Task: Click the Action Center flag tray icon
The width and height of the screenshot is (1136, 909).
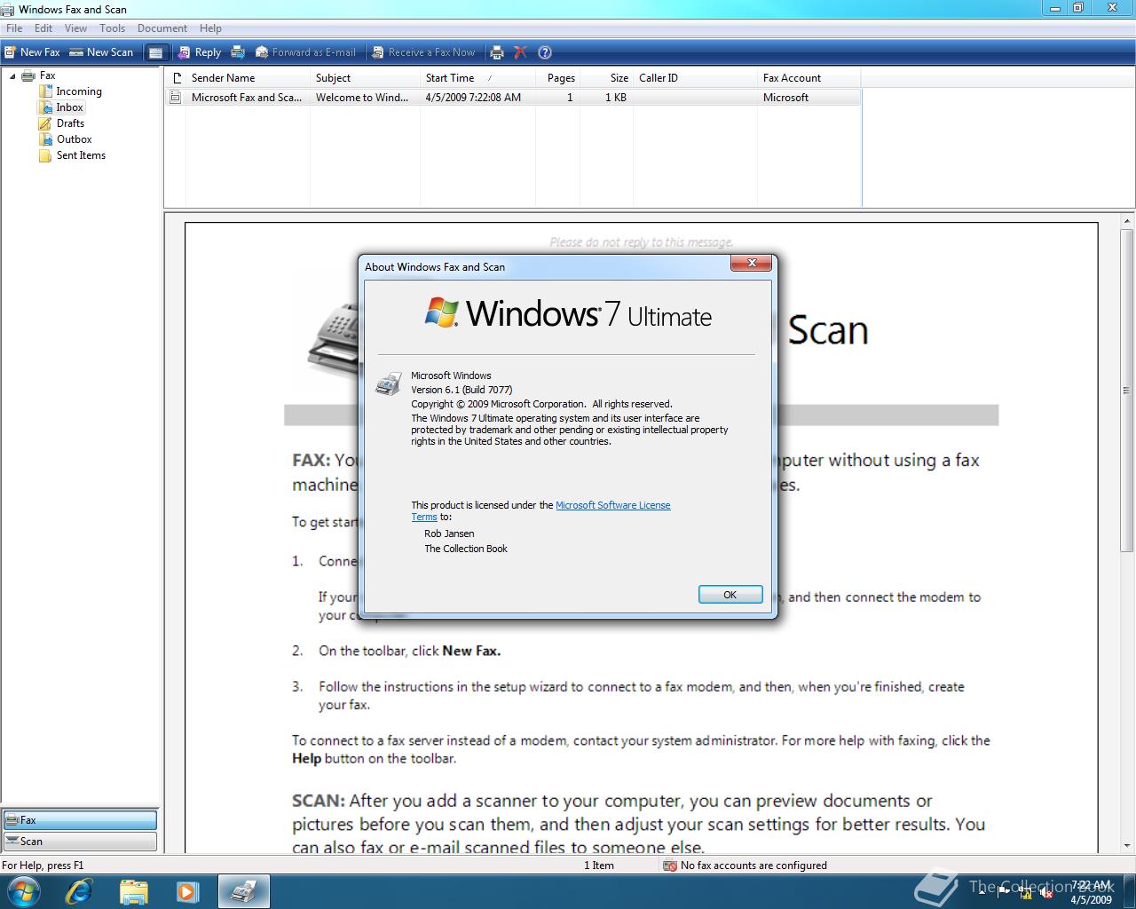Action: (1003, 891)
